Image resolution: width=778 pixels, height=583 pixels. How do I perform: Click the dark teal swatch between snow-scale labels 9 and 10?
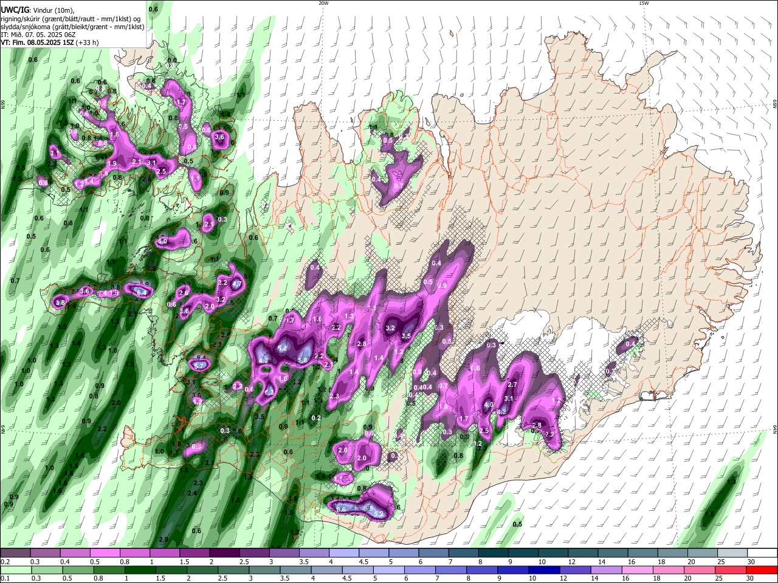click(x=523, y=553)
